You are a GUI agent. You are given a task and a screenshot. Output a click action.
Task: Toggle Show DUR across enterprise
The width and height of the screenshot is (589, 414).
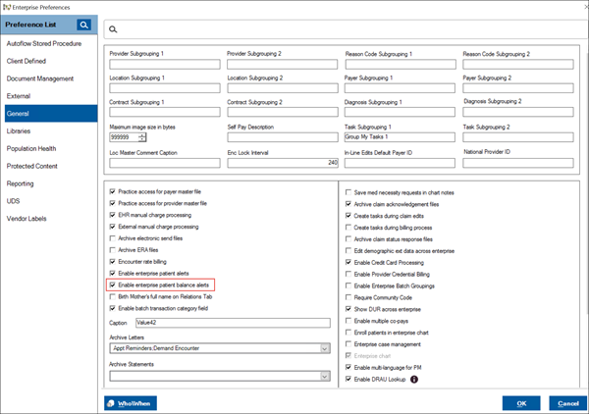pyautogui.click(x=348, y=309)
